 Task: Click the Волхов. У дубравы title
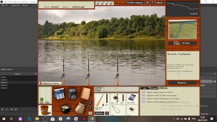tap(179, 54)
